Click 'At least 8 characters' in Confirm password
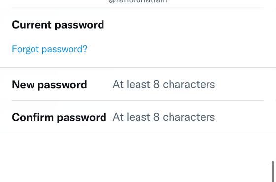 point(164,117)
